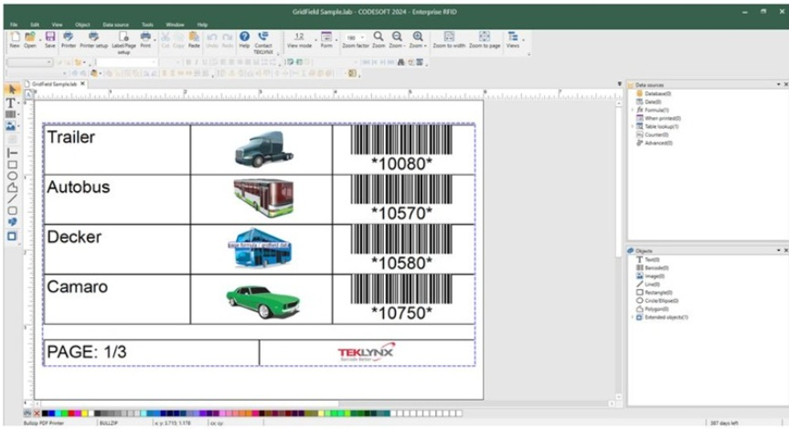The width and height of the screenshot is (789, 429).
Task: Select When printed(0) data source
Action: 658,118
